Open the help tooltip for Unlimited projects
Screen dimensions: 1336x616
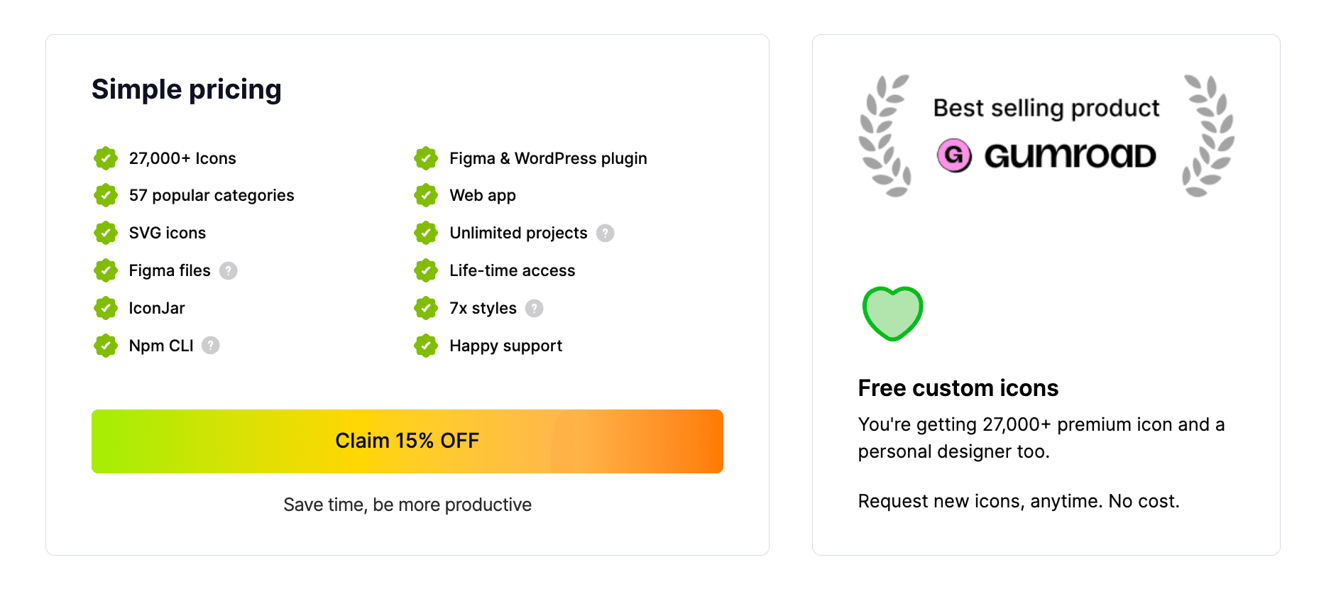pyautogui.click(x=605, y=233)
